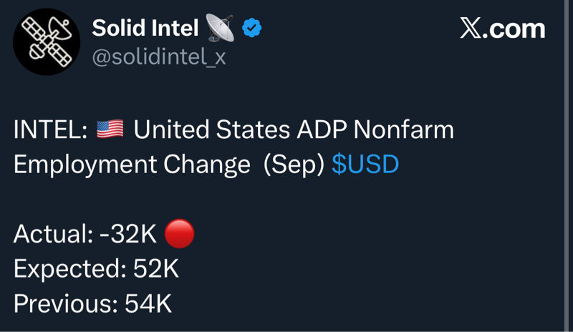Click the red circle indicator emoji
The width and height of the screenshot is (573, 332).
pos(179,234)
